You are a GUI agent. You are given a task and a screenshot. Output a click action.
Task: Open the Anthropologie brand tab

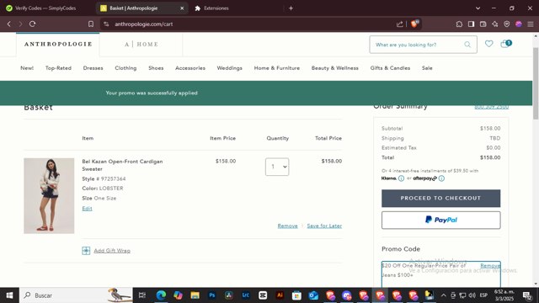coord(58,45)
